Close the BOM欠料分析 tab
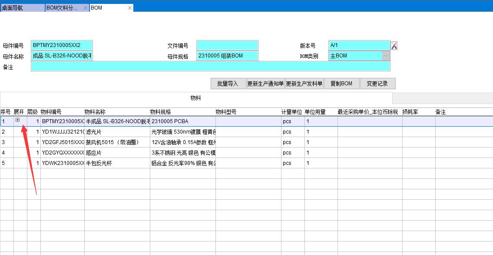 pyautogui.click(x=85, y=8)
